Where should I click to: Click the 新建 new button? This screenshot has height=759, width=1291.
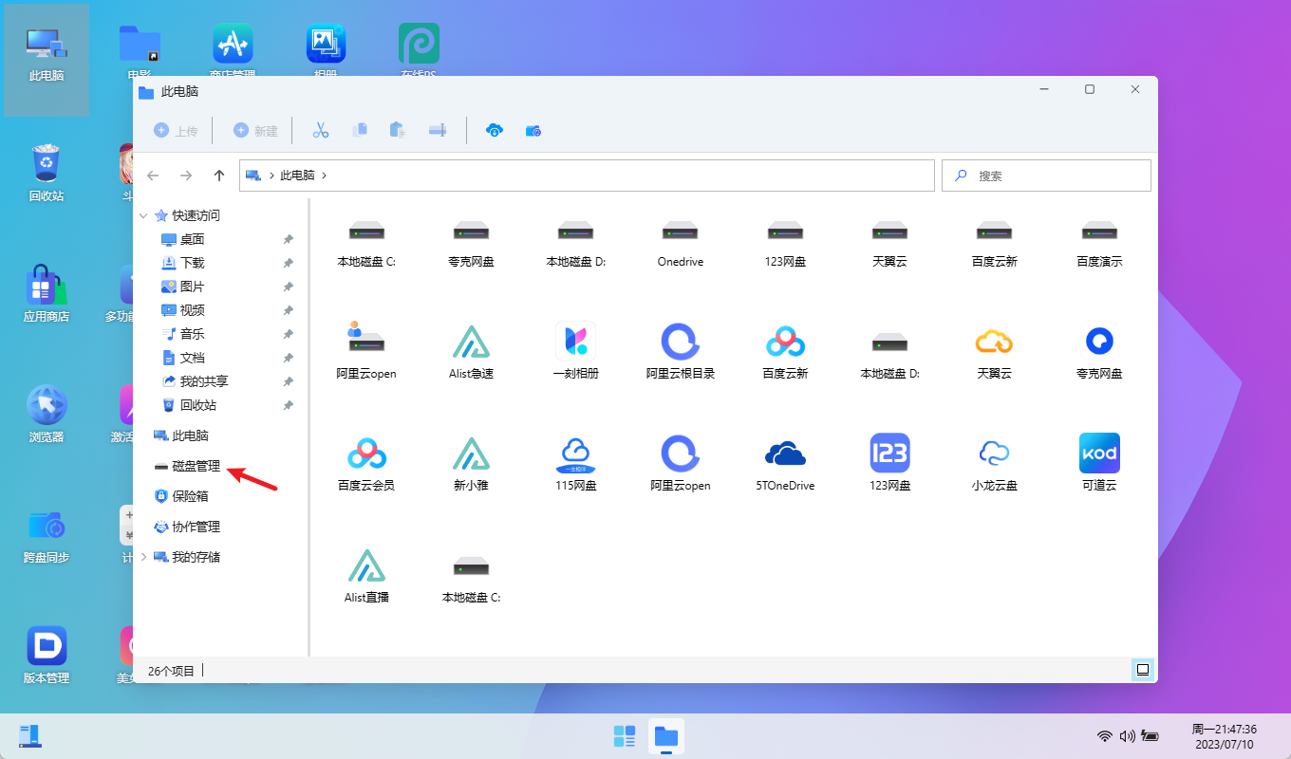tap(256, 131)
